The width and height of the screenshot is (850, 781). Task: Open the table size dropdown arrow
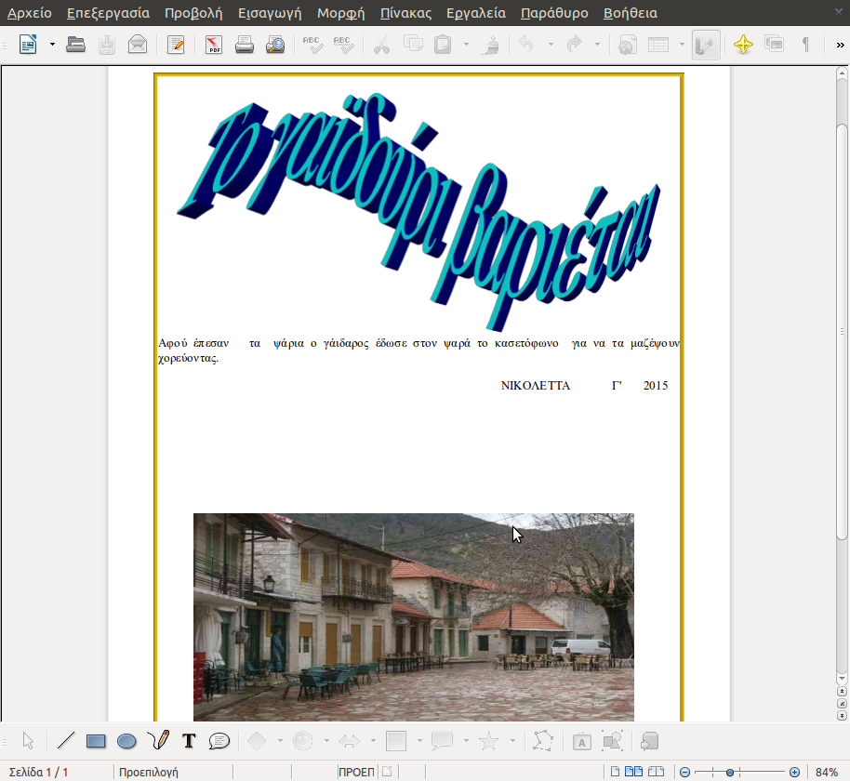click(682, 45)
